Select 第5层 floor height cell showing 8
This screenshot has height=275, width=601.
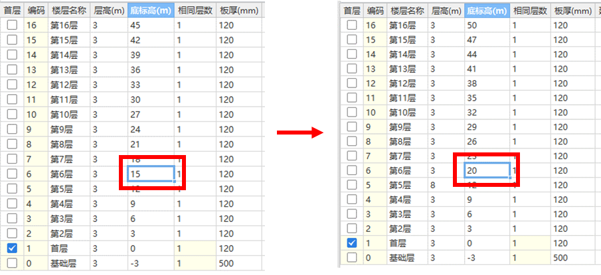446,185
